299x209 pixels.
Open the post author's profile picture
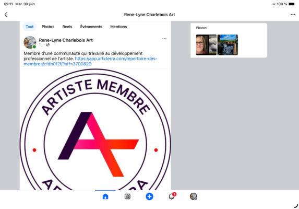click(30, 42)
